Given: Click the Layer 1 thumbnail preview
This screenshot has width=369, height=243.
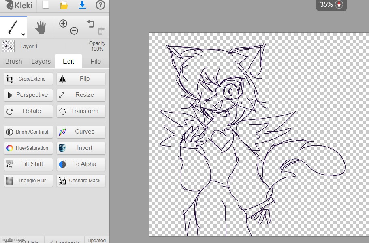Looking at the screenshot, I should click(x=8, y=46).
